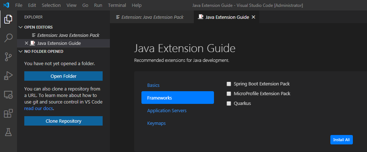
Task: Tick the Quarkus checkbox
Action: [229, 104]
